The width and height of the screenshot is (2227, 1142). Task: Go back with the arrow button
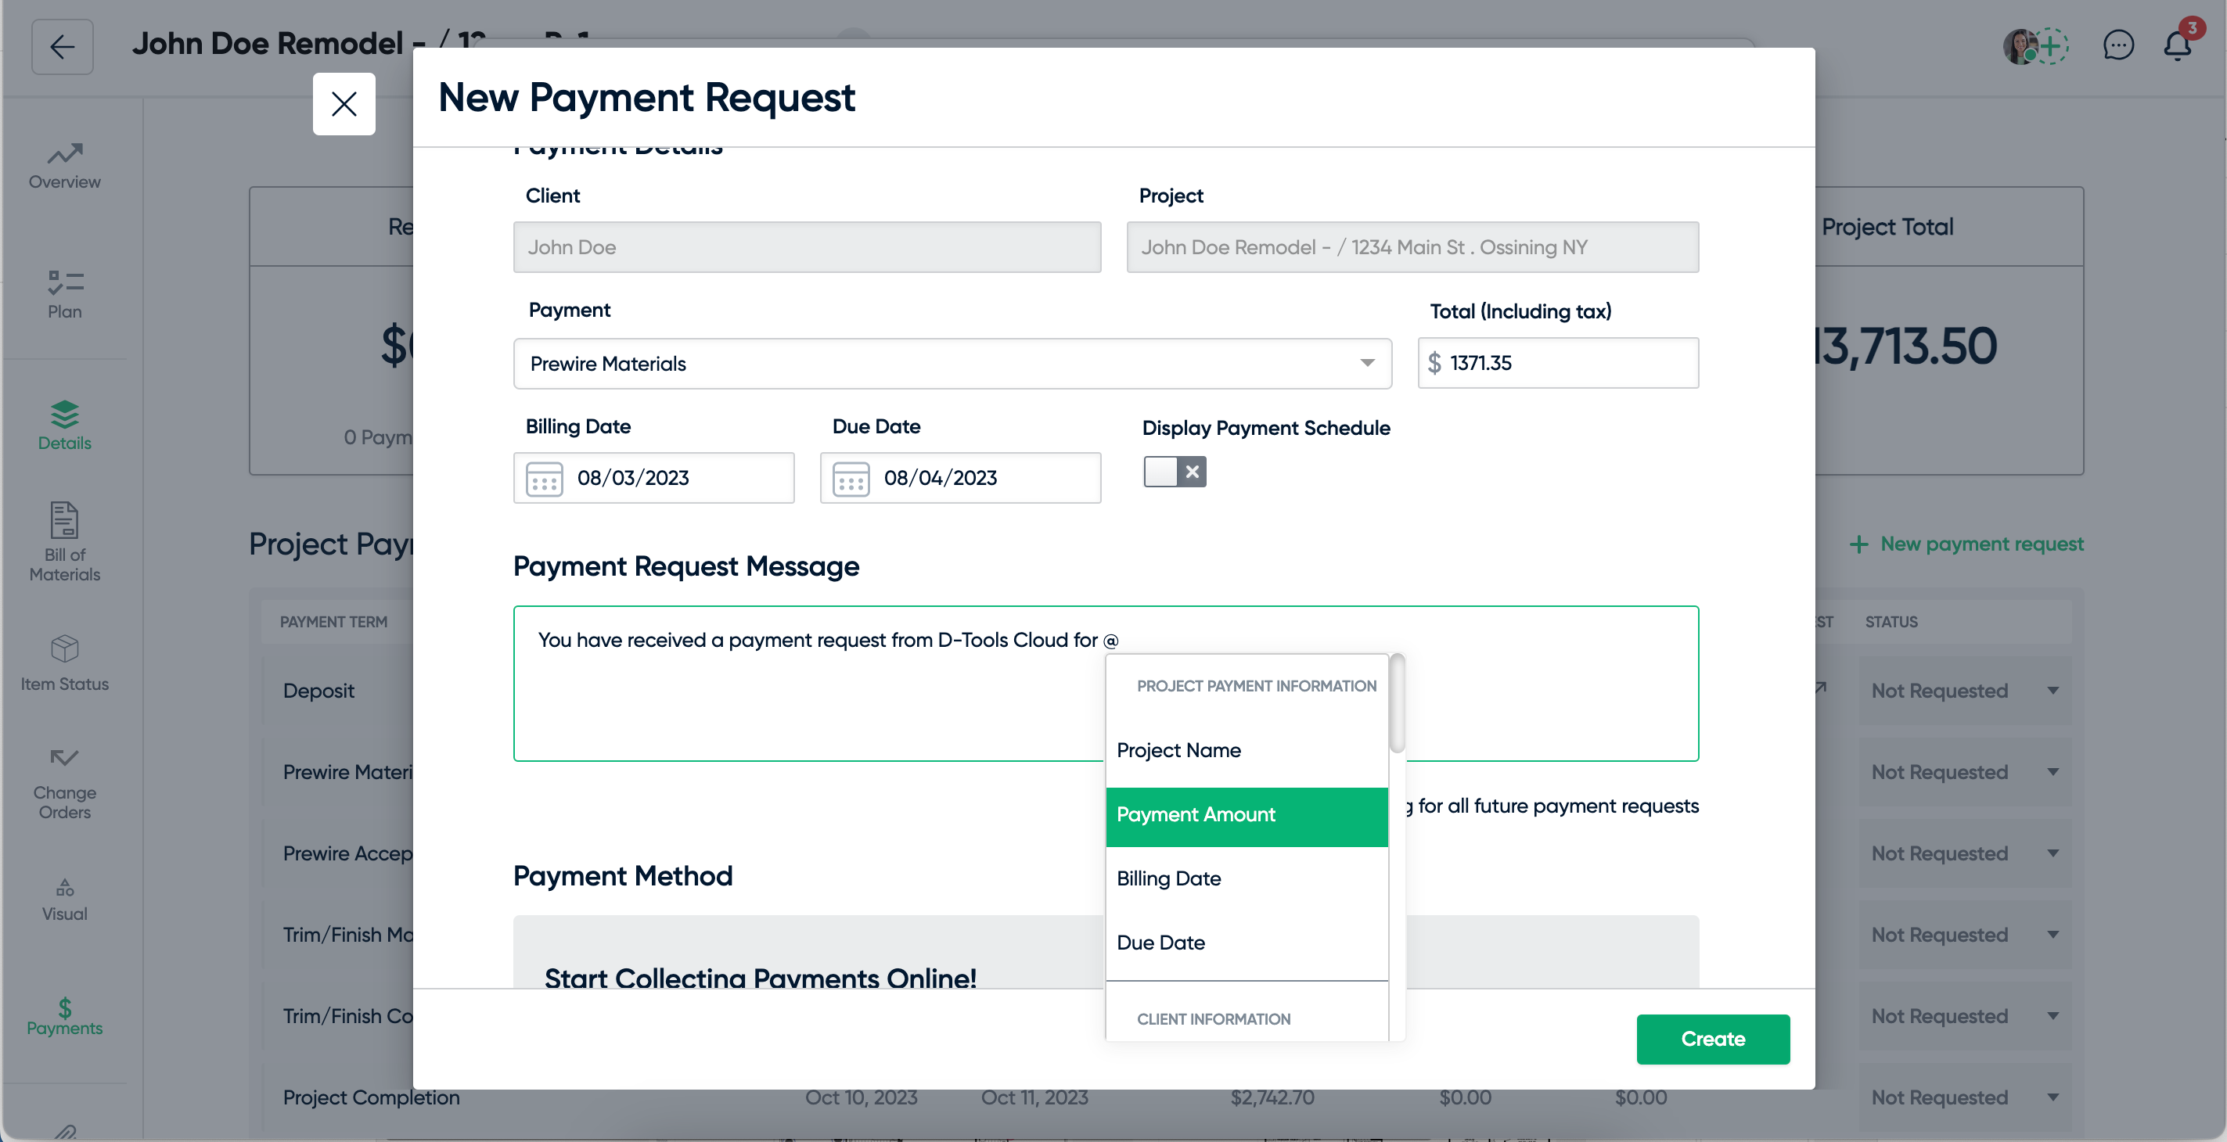tap(63, 47)
